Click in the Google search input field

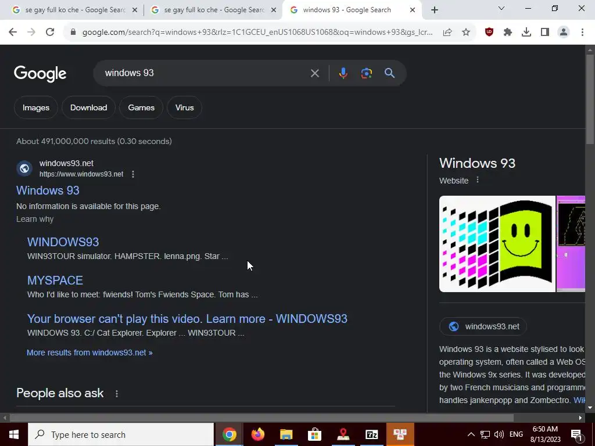[x=205, y=73]
